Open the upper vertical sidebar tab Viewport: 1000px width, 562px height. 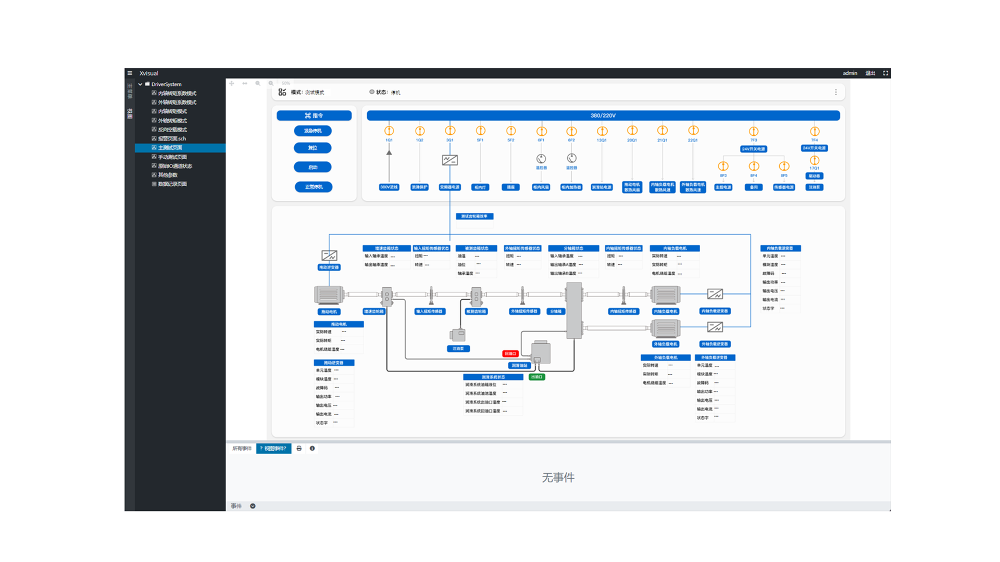[130, 91]
